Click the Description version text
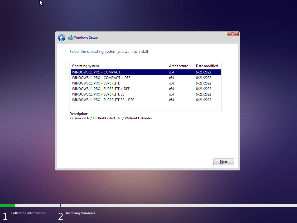This screenshot has width=297, height=223. [x=111, y=118]
